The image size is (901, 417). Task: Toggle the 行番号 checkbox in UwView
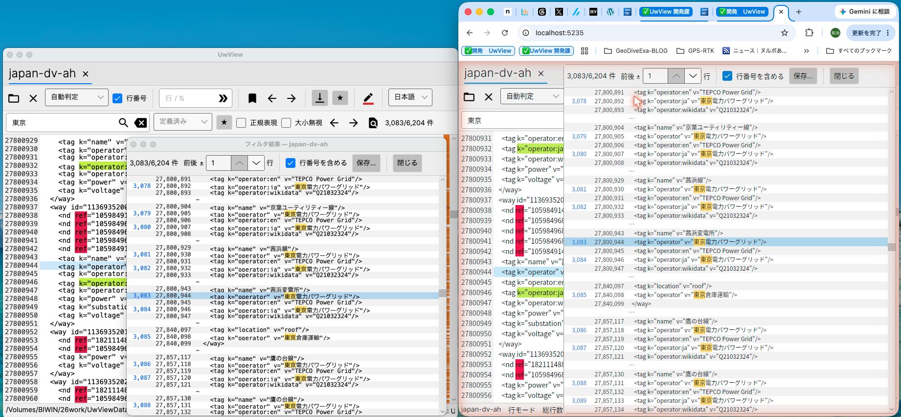117,98
